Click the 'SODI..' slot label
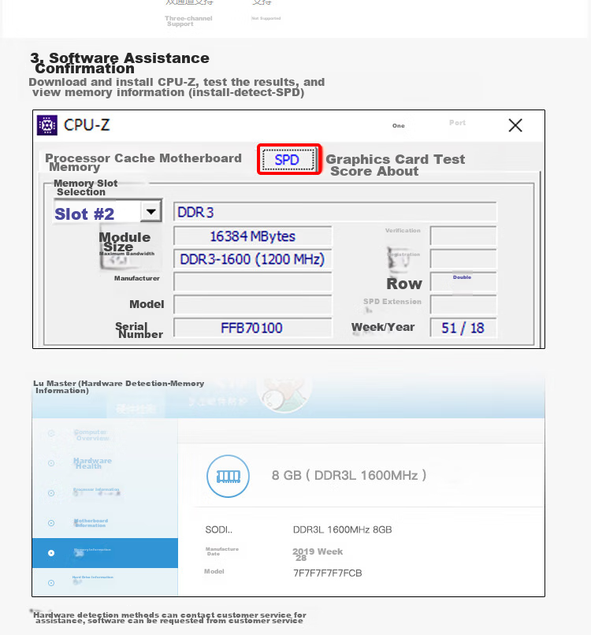The height and width of the screenshot is (635, 591). tap(219, 529)
